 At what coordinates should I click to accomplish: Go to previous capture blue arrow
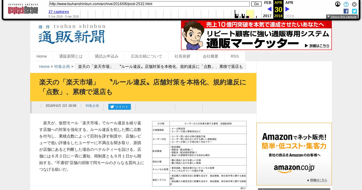(269, 9)
